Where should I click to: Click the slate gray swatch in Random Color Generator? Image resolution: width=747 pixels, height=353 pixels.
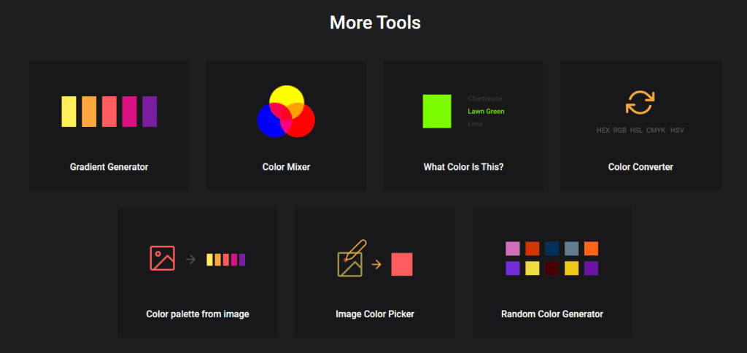point(571,249)
